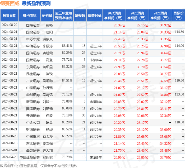The image size is (185, 168).
Task: Click researcher 戴畅
Action: point(49,25)
